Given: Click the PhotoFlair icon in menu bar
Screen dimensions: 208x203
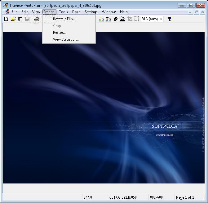Looking at the screenshot, I should [x=7, y=12].
